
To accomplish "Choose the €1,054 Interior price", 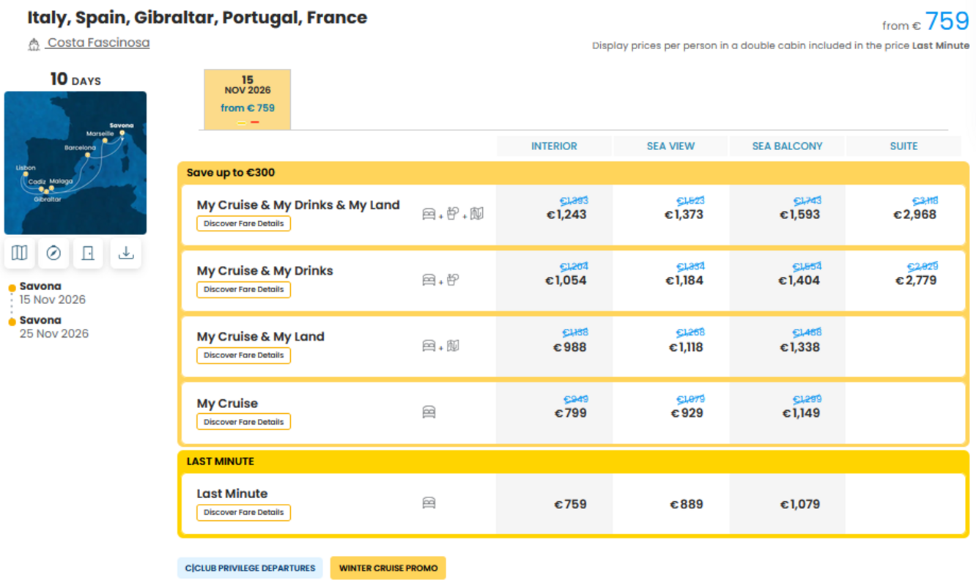I will pyautogui.click(x=566, y=281).
